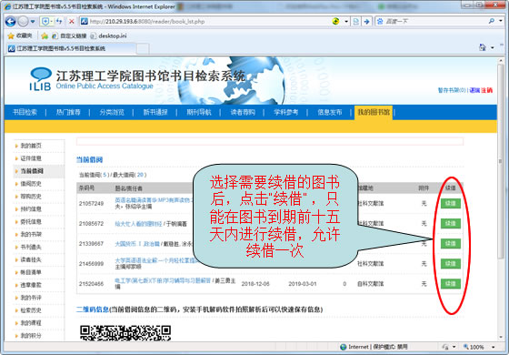Viewport: 509px width, 355px height.
Task: Go back with the browser Back arrow
Action: coord(10,22)
